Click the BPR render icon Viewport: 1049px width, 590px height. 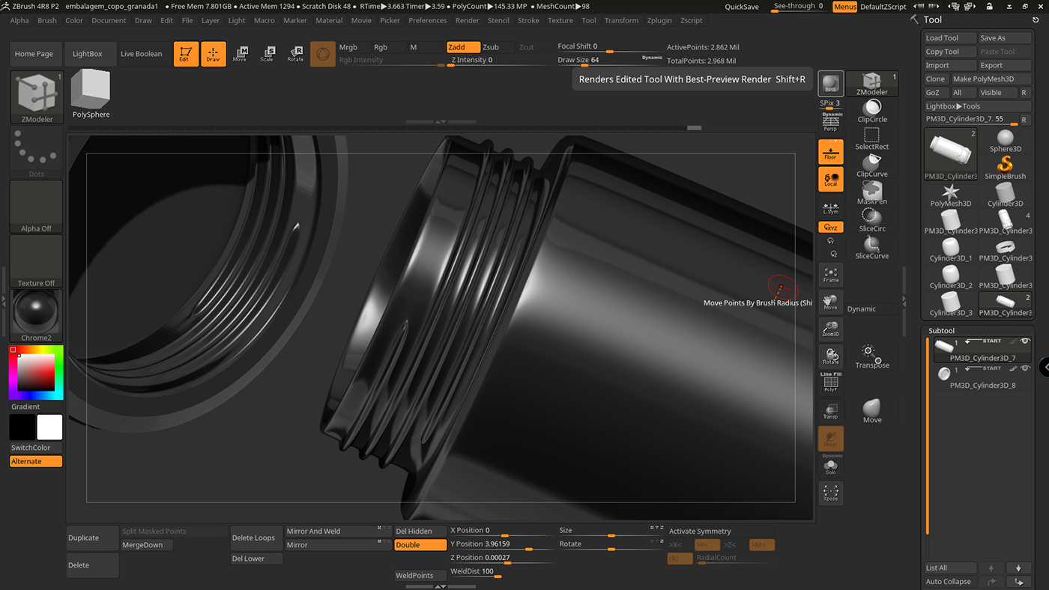pyautogui.click(x=830, y=85)
